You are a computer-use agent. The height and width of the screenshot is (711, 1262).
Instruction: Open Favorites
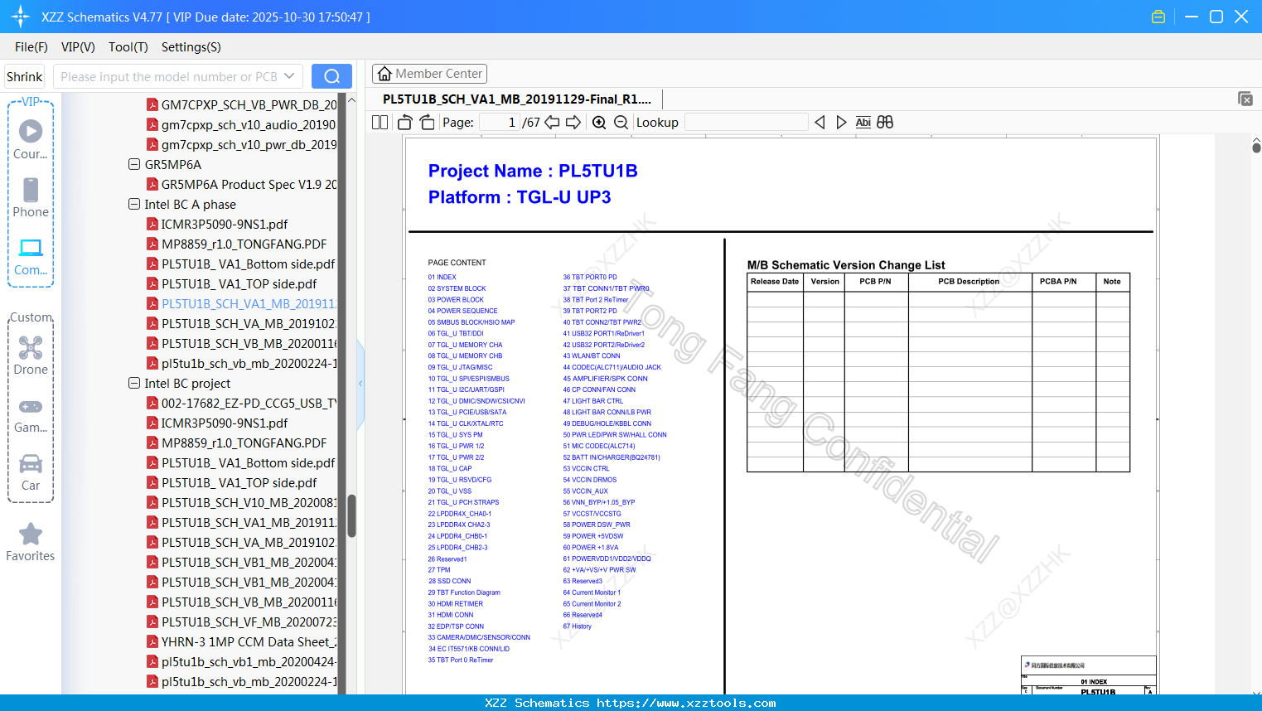(31, 543)
